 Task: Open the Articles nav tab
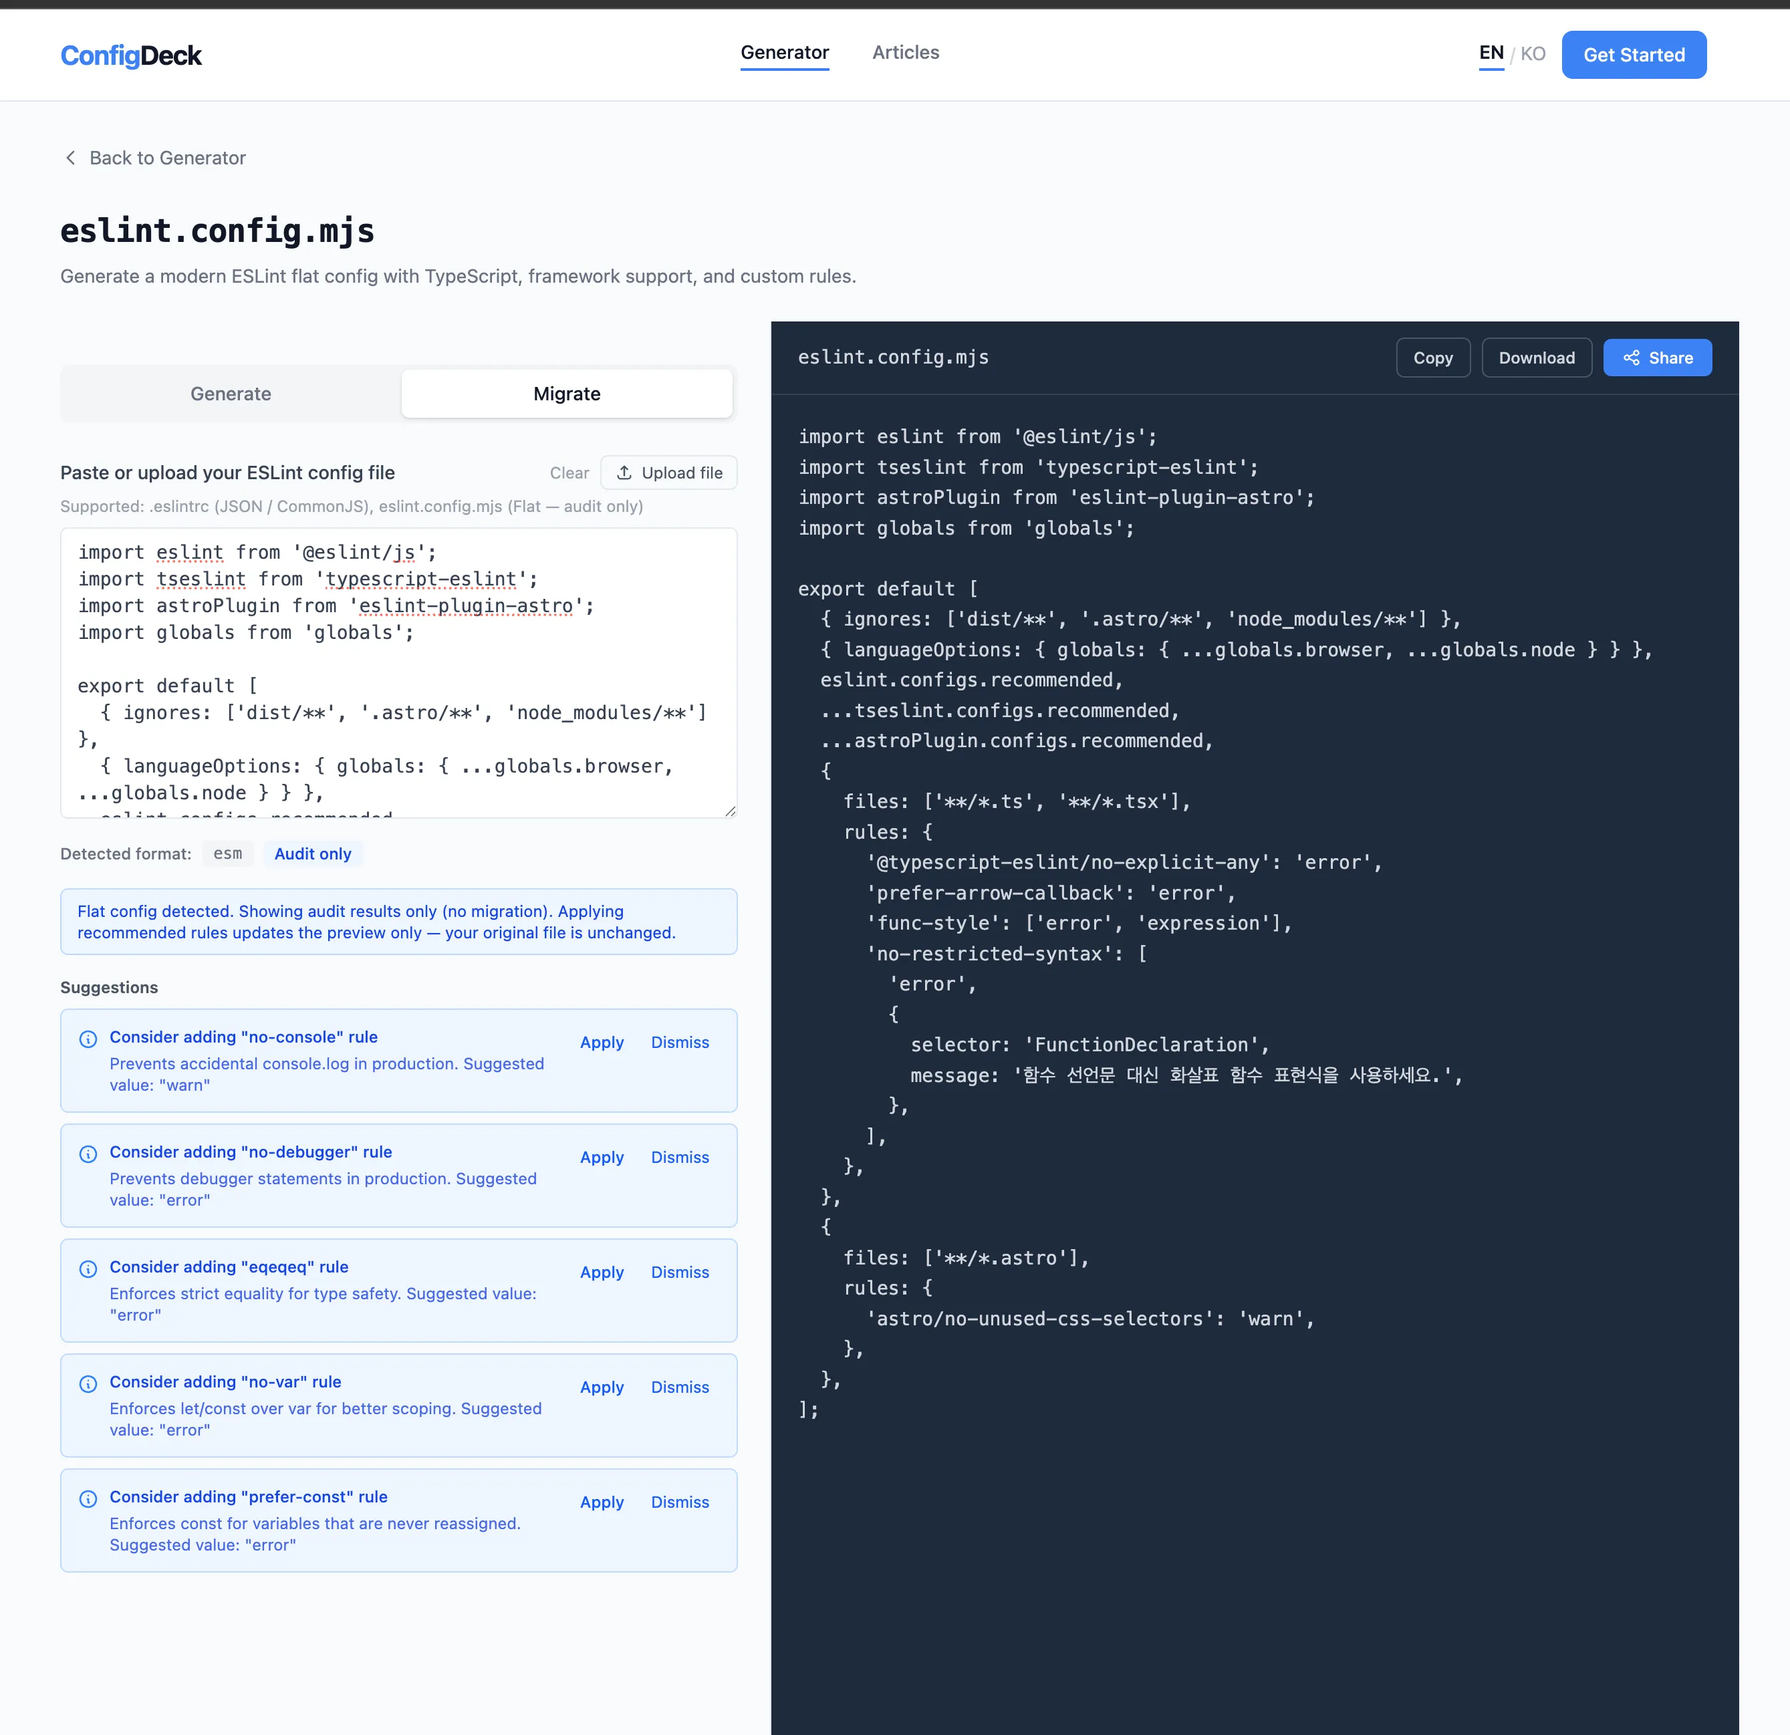[905, 52]
